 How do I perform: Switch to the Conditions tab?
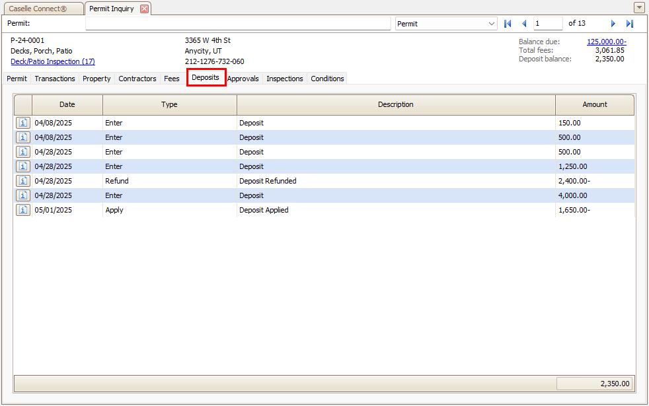coord(327,79)
